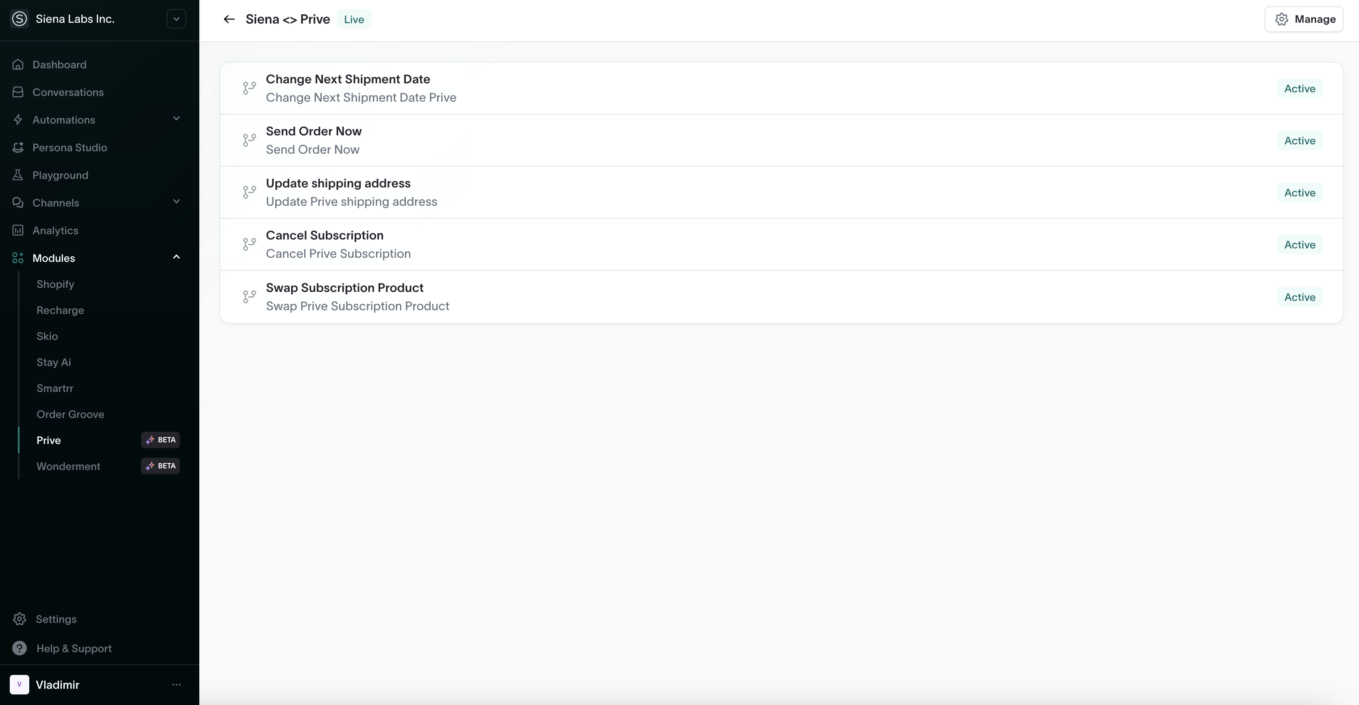
Task: Open the Analytics page
Action: 55,231
